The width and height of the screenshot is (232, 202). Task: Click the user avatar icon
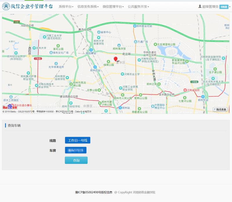[200, 6]
